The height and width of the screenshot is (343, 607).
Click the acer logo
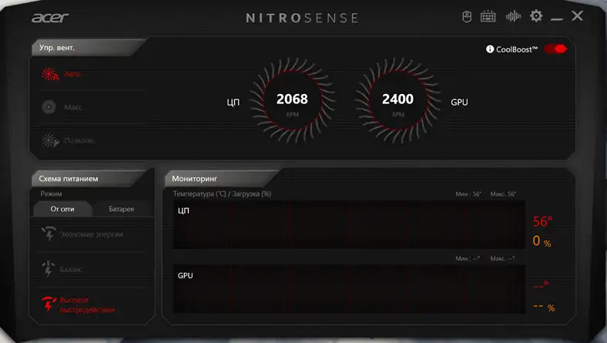[x=50, y=18]
